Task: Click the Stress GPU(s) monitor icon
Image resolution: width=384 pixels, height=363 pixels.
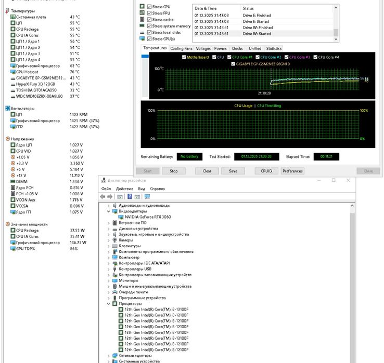Action: tap(142, 38)
